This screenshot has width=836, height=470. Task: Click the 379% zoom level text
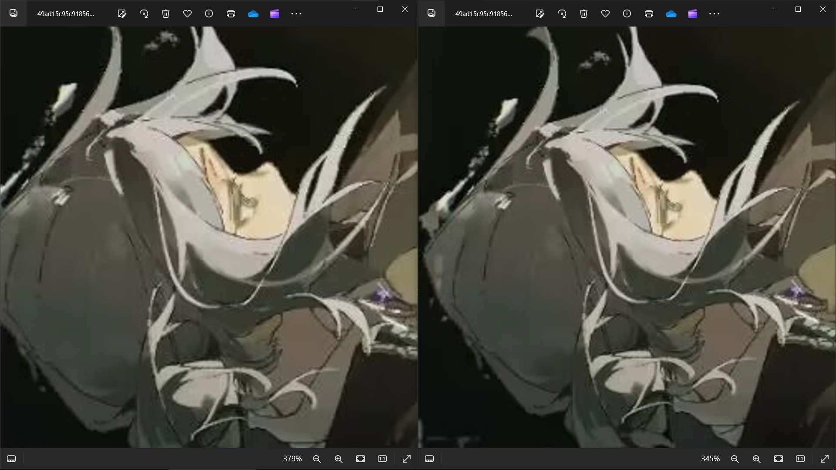[x=292, y=459]
